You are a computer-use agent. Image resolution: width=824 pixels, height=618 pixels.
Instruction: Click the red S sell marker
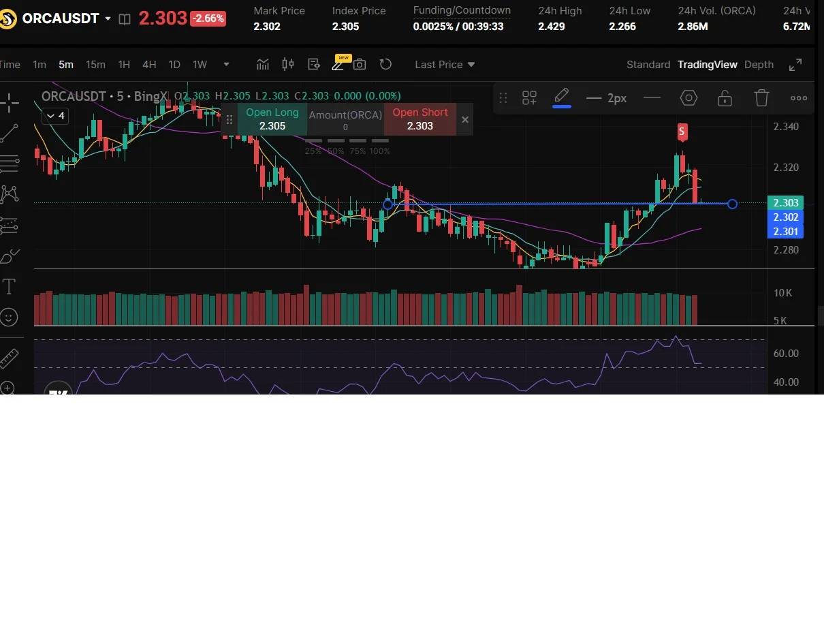(682, 132)
